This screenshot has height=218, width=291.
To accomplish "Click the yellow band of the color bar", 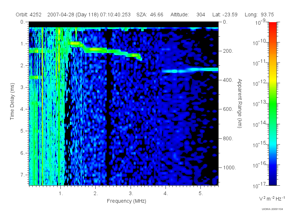I will click(x=273, y=80).
